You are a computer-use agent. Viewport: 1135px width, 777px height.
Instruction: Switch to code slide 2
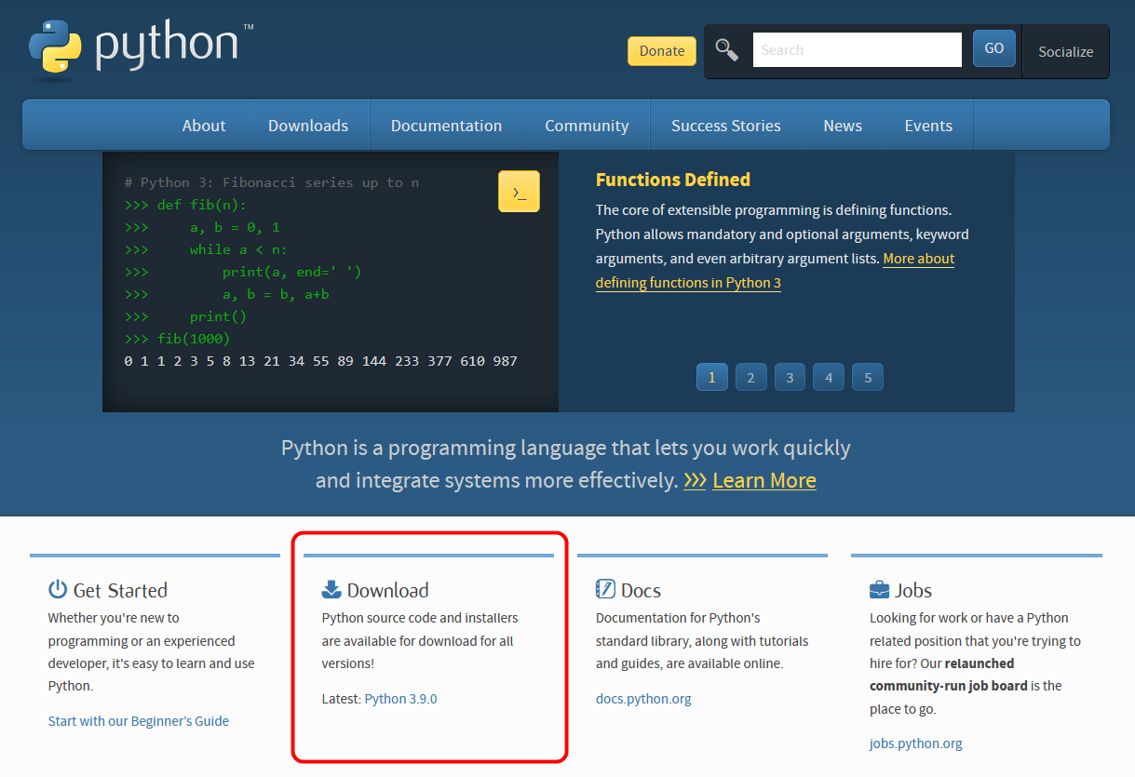coord(750,377)
